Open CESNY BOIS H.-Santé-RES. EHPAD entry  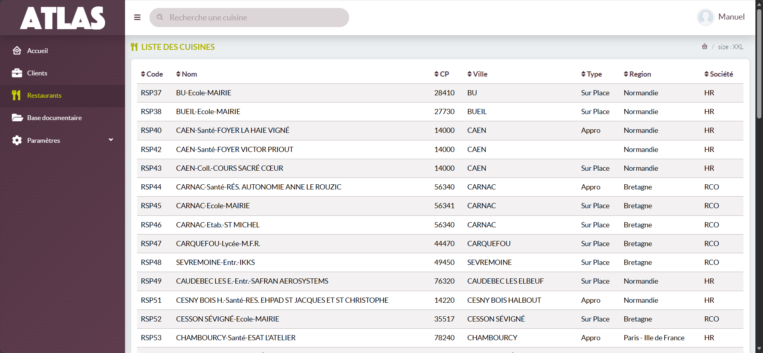coord(282,300)
